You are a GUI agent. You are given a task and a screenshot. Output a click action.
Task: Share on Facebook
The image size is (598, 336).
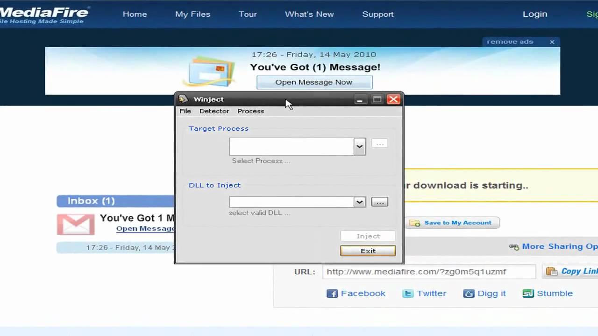point(356,294)
